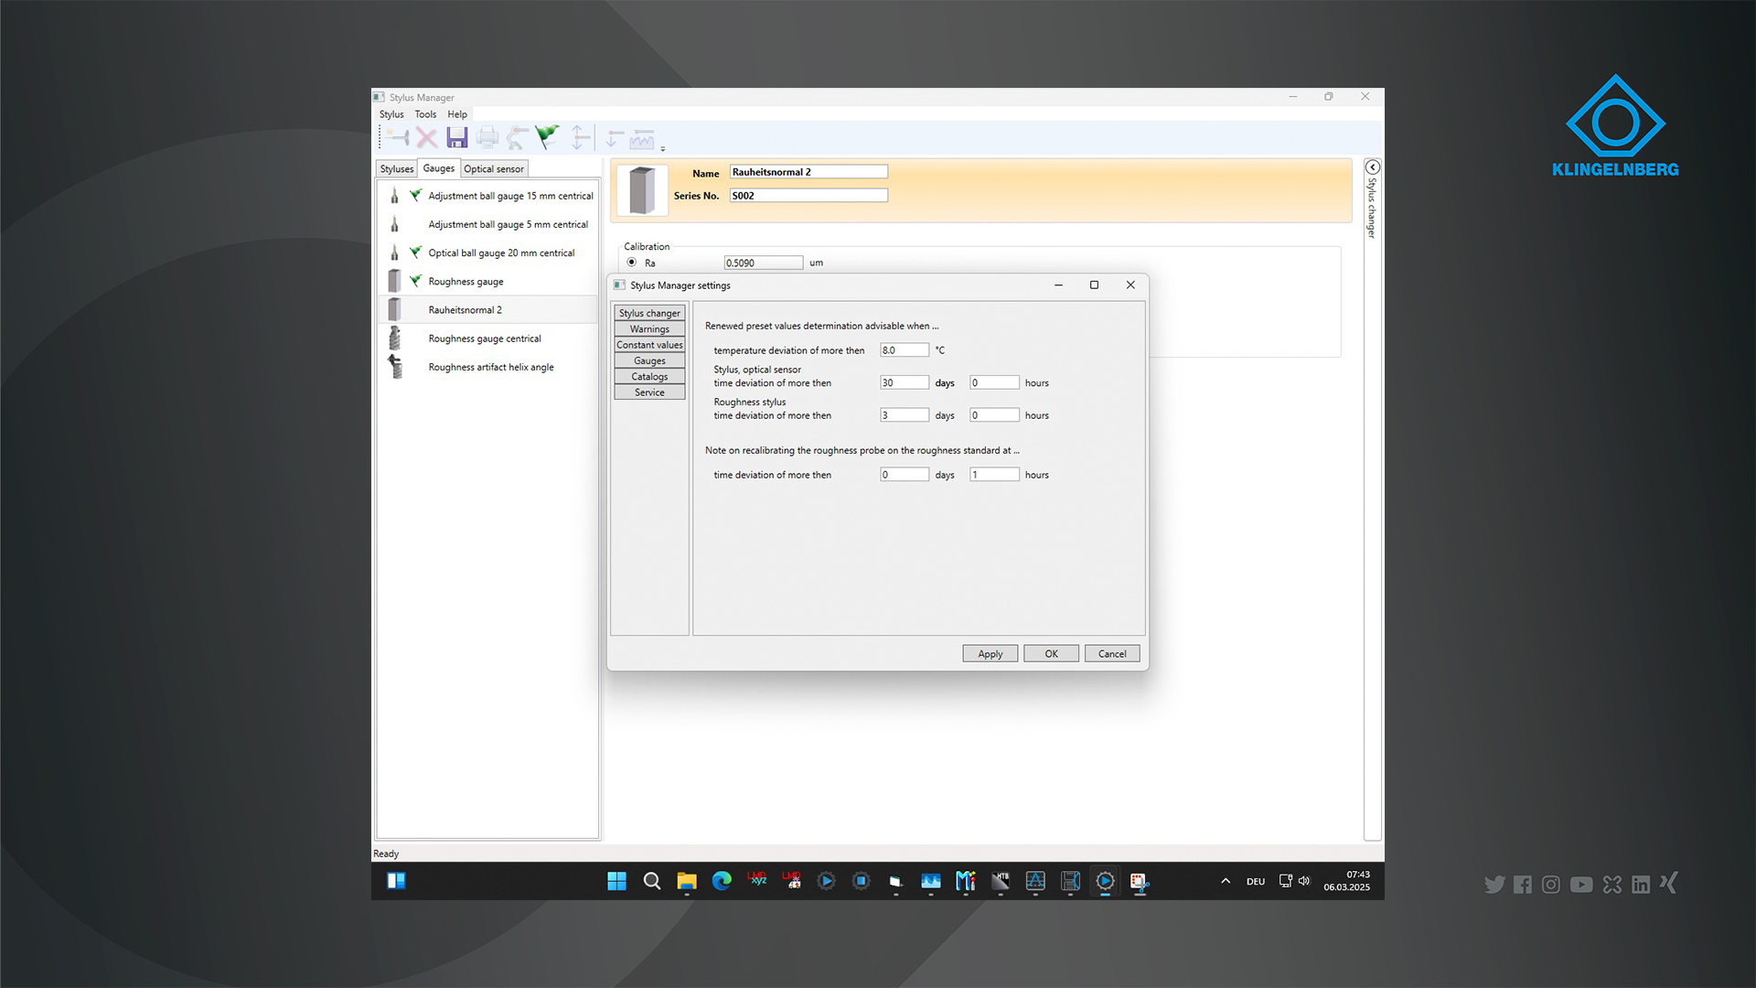Screen dimensions: 1756x988
Task: Click Stylus optical sensor days field showing 30
Action: tap(905, 382)
